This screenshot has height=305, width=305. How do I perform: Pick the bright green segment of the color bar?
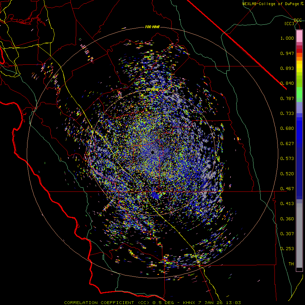[x=299, y=93]
